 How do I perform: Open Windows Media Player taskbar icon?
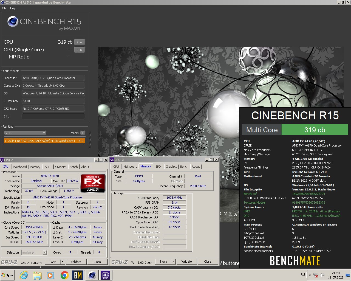tap(50, 275)
